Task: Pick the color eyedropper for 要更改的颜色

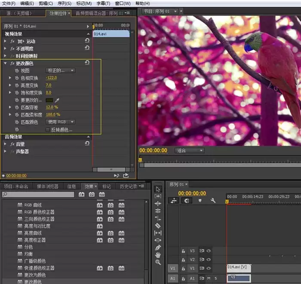Action: tap(57, 100)
